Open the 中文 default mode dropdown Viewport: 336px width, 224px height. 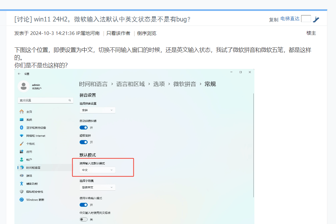pos(97,170)
